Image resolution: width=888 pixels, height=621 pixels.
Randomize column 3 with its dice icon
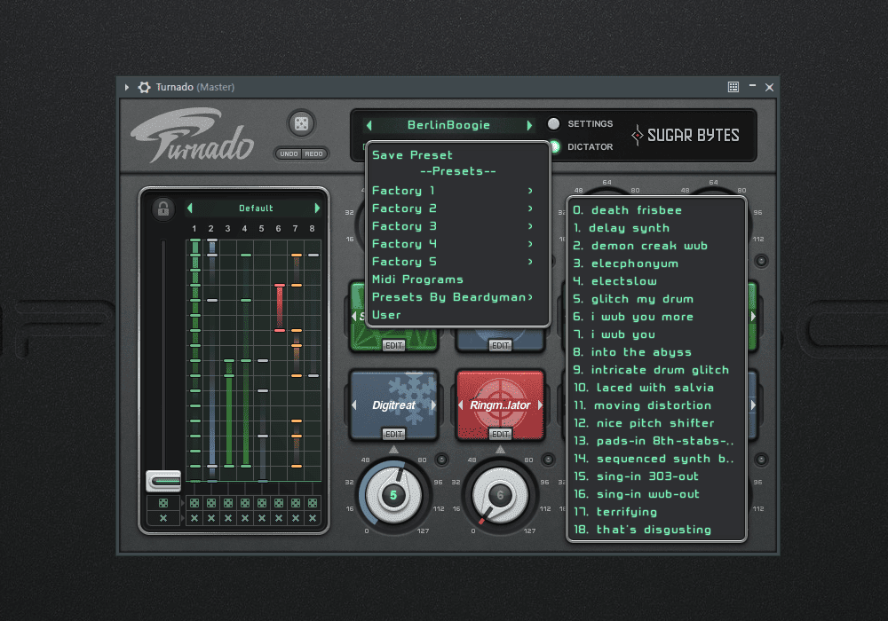pyautogui.click(x=228, y=503)
